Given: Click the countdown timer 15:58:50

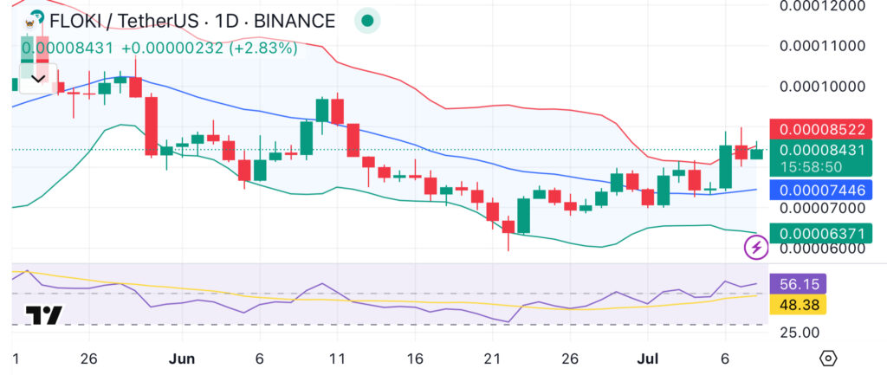Looking at the screenshot, I should [812, 167].
